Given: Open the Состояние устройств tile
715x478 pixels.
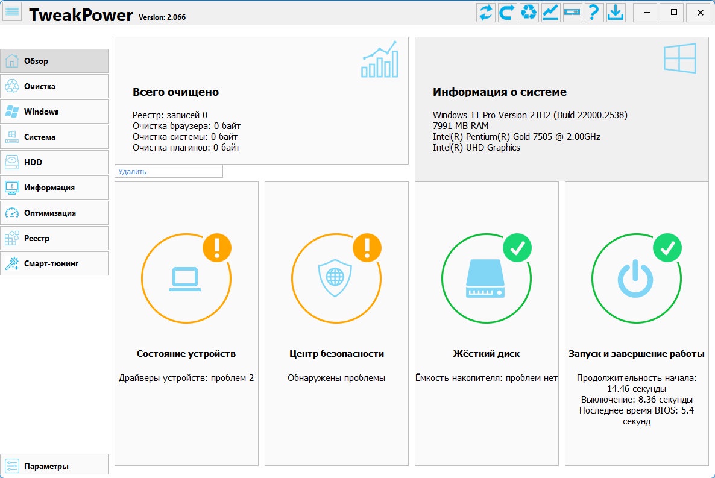Looking at the screenshot, I should click(186, 323).
